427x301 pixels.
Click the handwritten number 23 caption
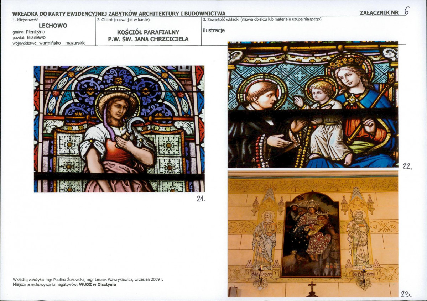coord(406,294)
